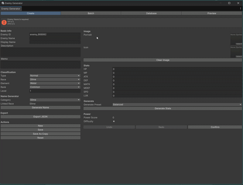This screenshot has height=185, width=243.
Task: Click the Memo text area
Action: (40, 64)
